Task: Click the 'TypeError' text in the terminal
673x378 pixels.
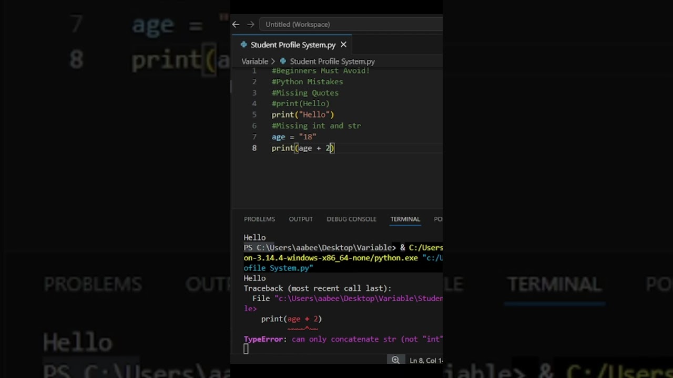Action: click(x=263, y=339)
